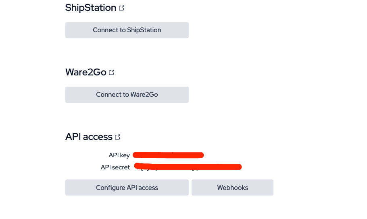Screen dimensions: 367x219
Task: Select the redacted API secret value
Action: coord(188,167)
